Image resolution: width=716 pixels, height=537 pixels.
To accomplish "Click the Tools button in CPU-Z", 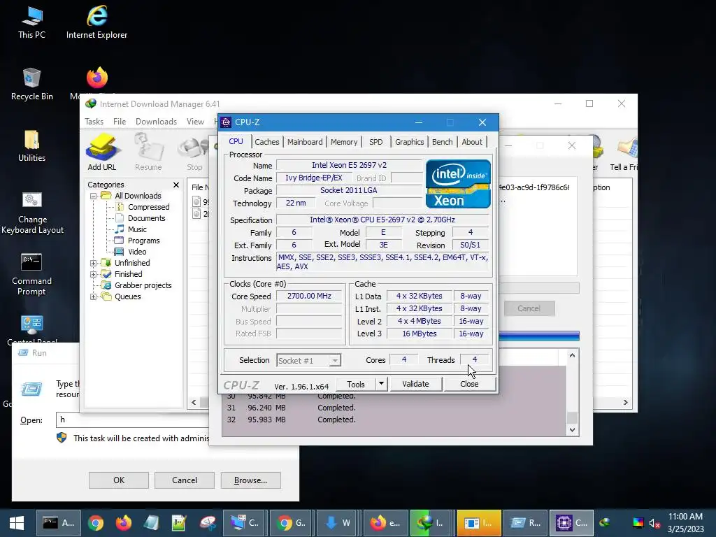I will (x=356, y=384).
